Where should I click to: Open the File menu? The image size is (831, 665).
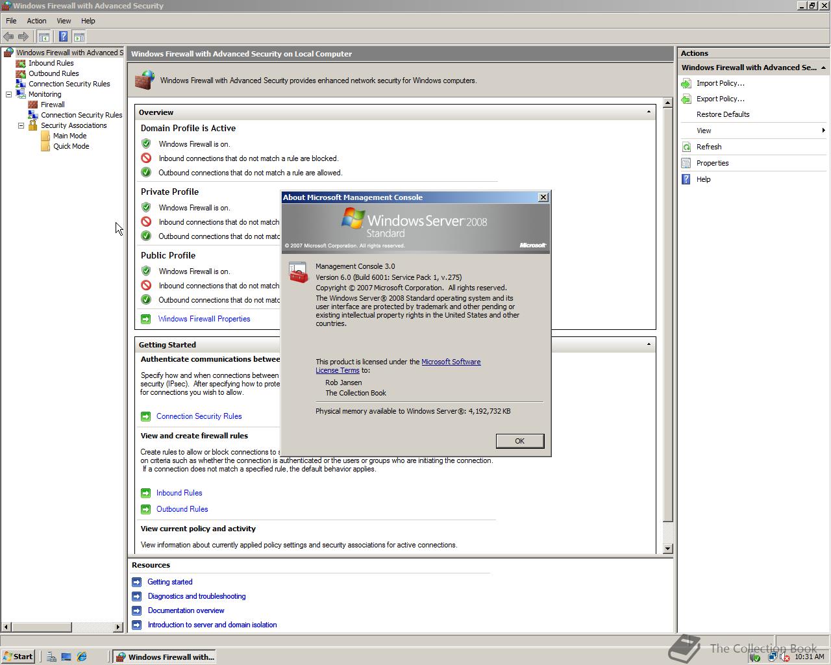click(x=11, y=21)
